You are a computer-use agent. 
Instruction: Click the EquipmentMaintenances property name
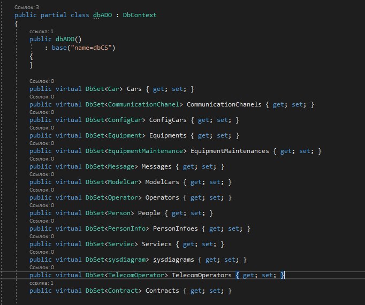pyautogui.click(x=230, y=151)
